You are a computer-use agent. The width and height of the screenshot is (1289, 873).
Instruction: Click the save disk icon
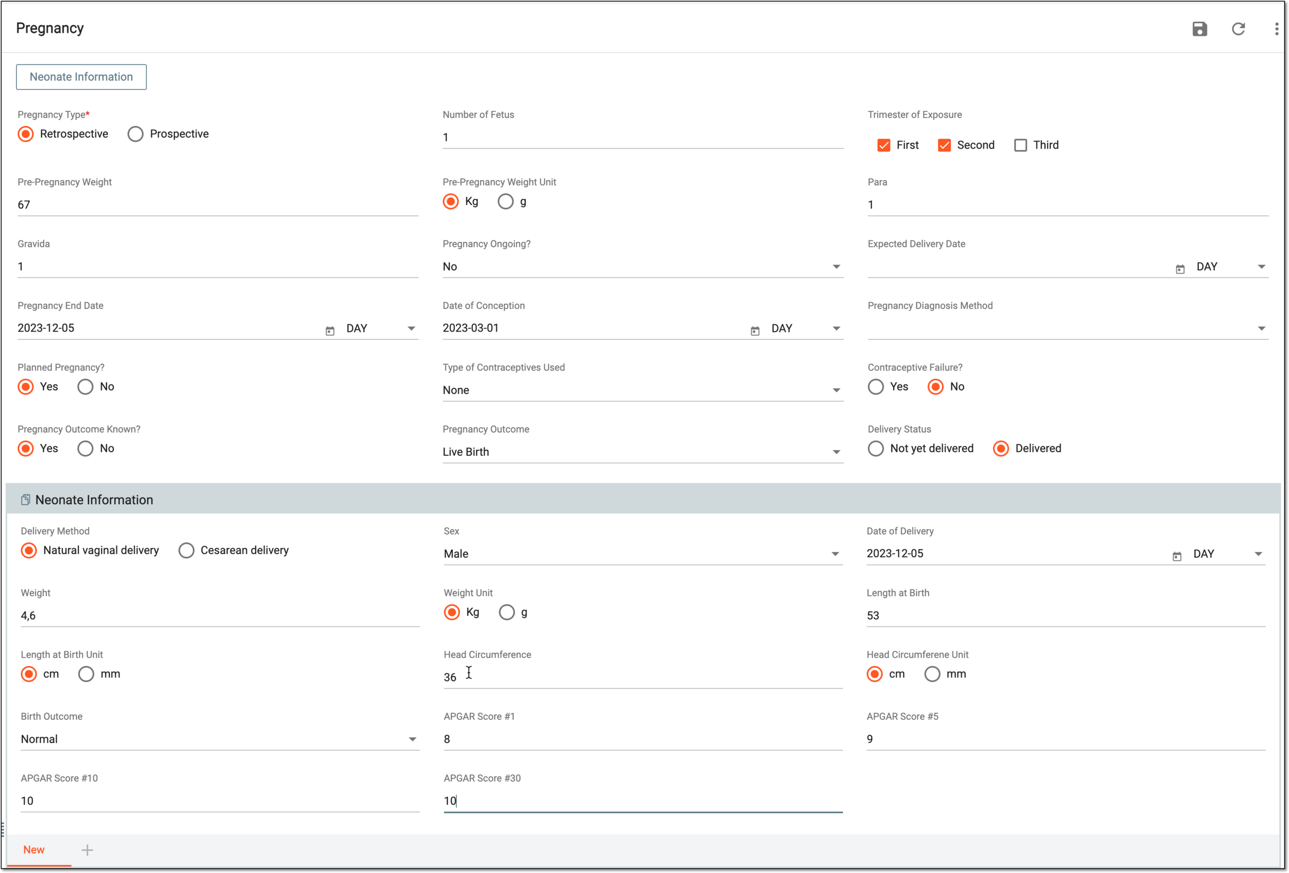(x=1199, y=29)
